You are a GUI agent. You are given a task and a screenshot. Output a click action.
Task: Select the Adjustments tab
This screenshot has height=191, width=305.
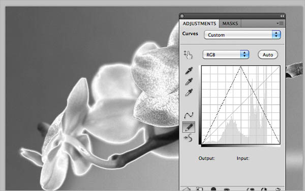[x=199, y=23]
